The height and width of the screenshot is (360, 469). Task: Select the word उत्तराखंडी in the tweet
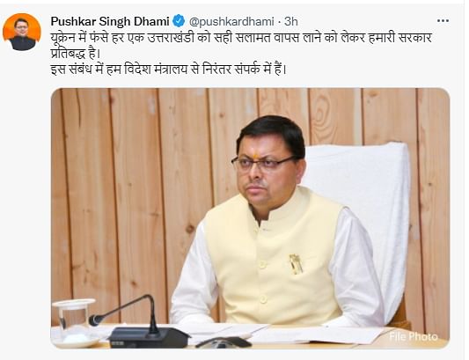point(171,38)
